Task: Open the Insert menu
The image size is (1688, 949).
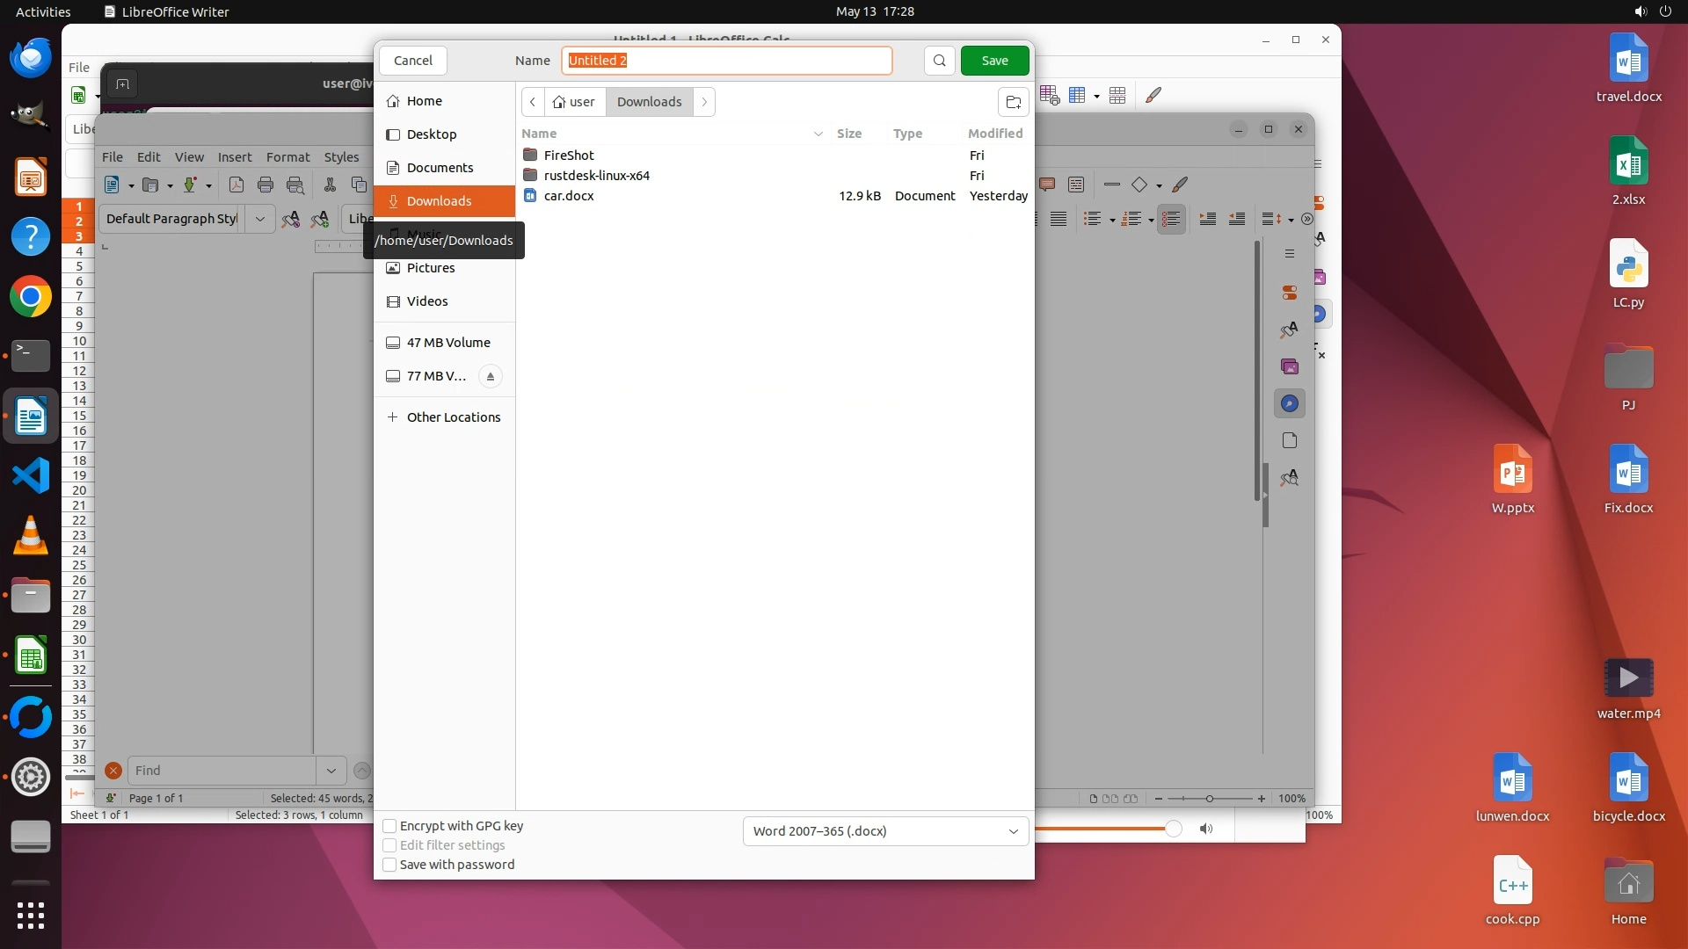Action: point(235,157)
